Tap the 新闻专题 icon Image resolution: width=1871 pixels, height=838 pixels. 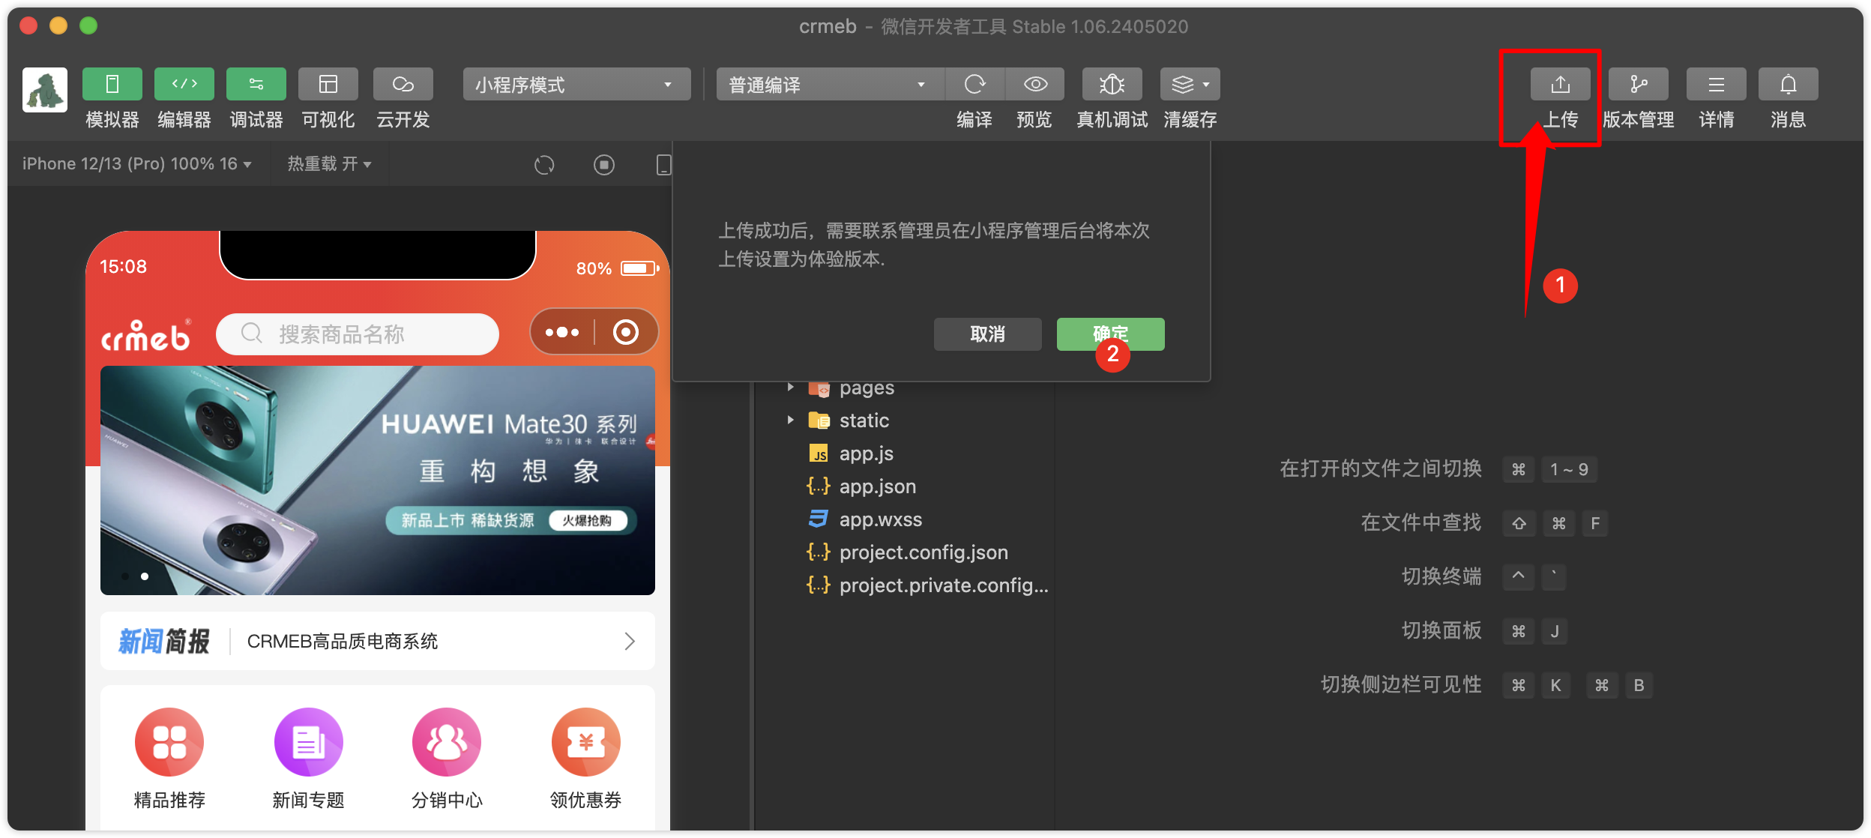308,742
